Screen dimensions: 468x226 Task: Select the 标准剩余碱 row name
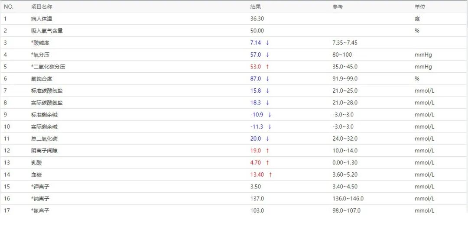click(44, 114)
